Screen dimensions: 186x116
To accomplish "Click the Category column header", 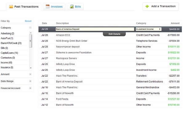I will [x=141, y=23].
